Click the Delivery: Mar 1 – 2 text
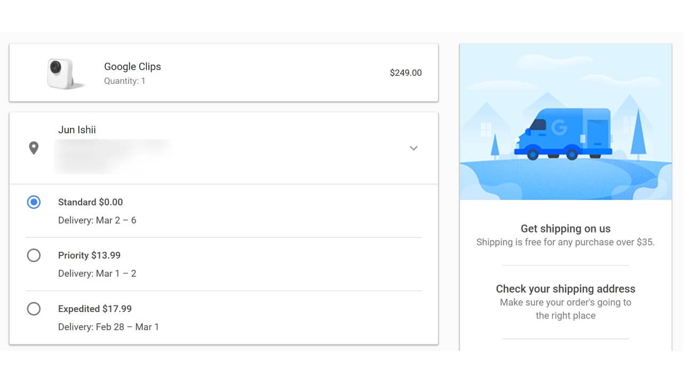This screenshot has height=384, width=683. (x=97, y=274)
